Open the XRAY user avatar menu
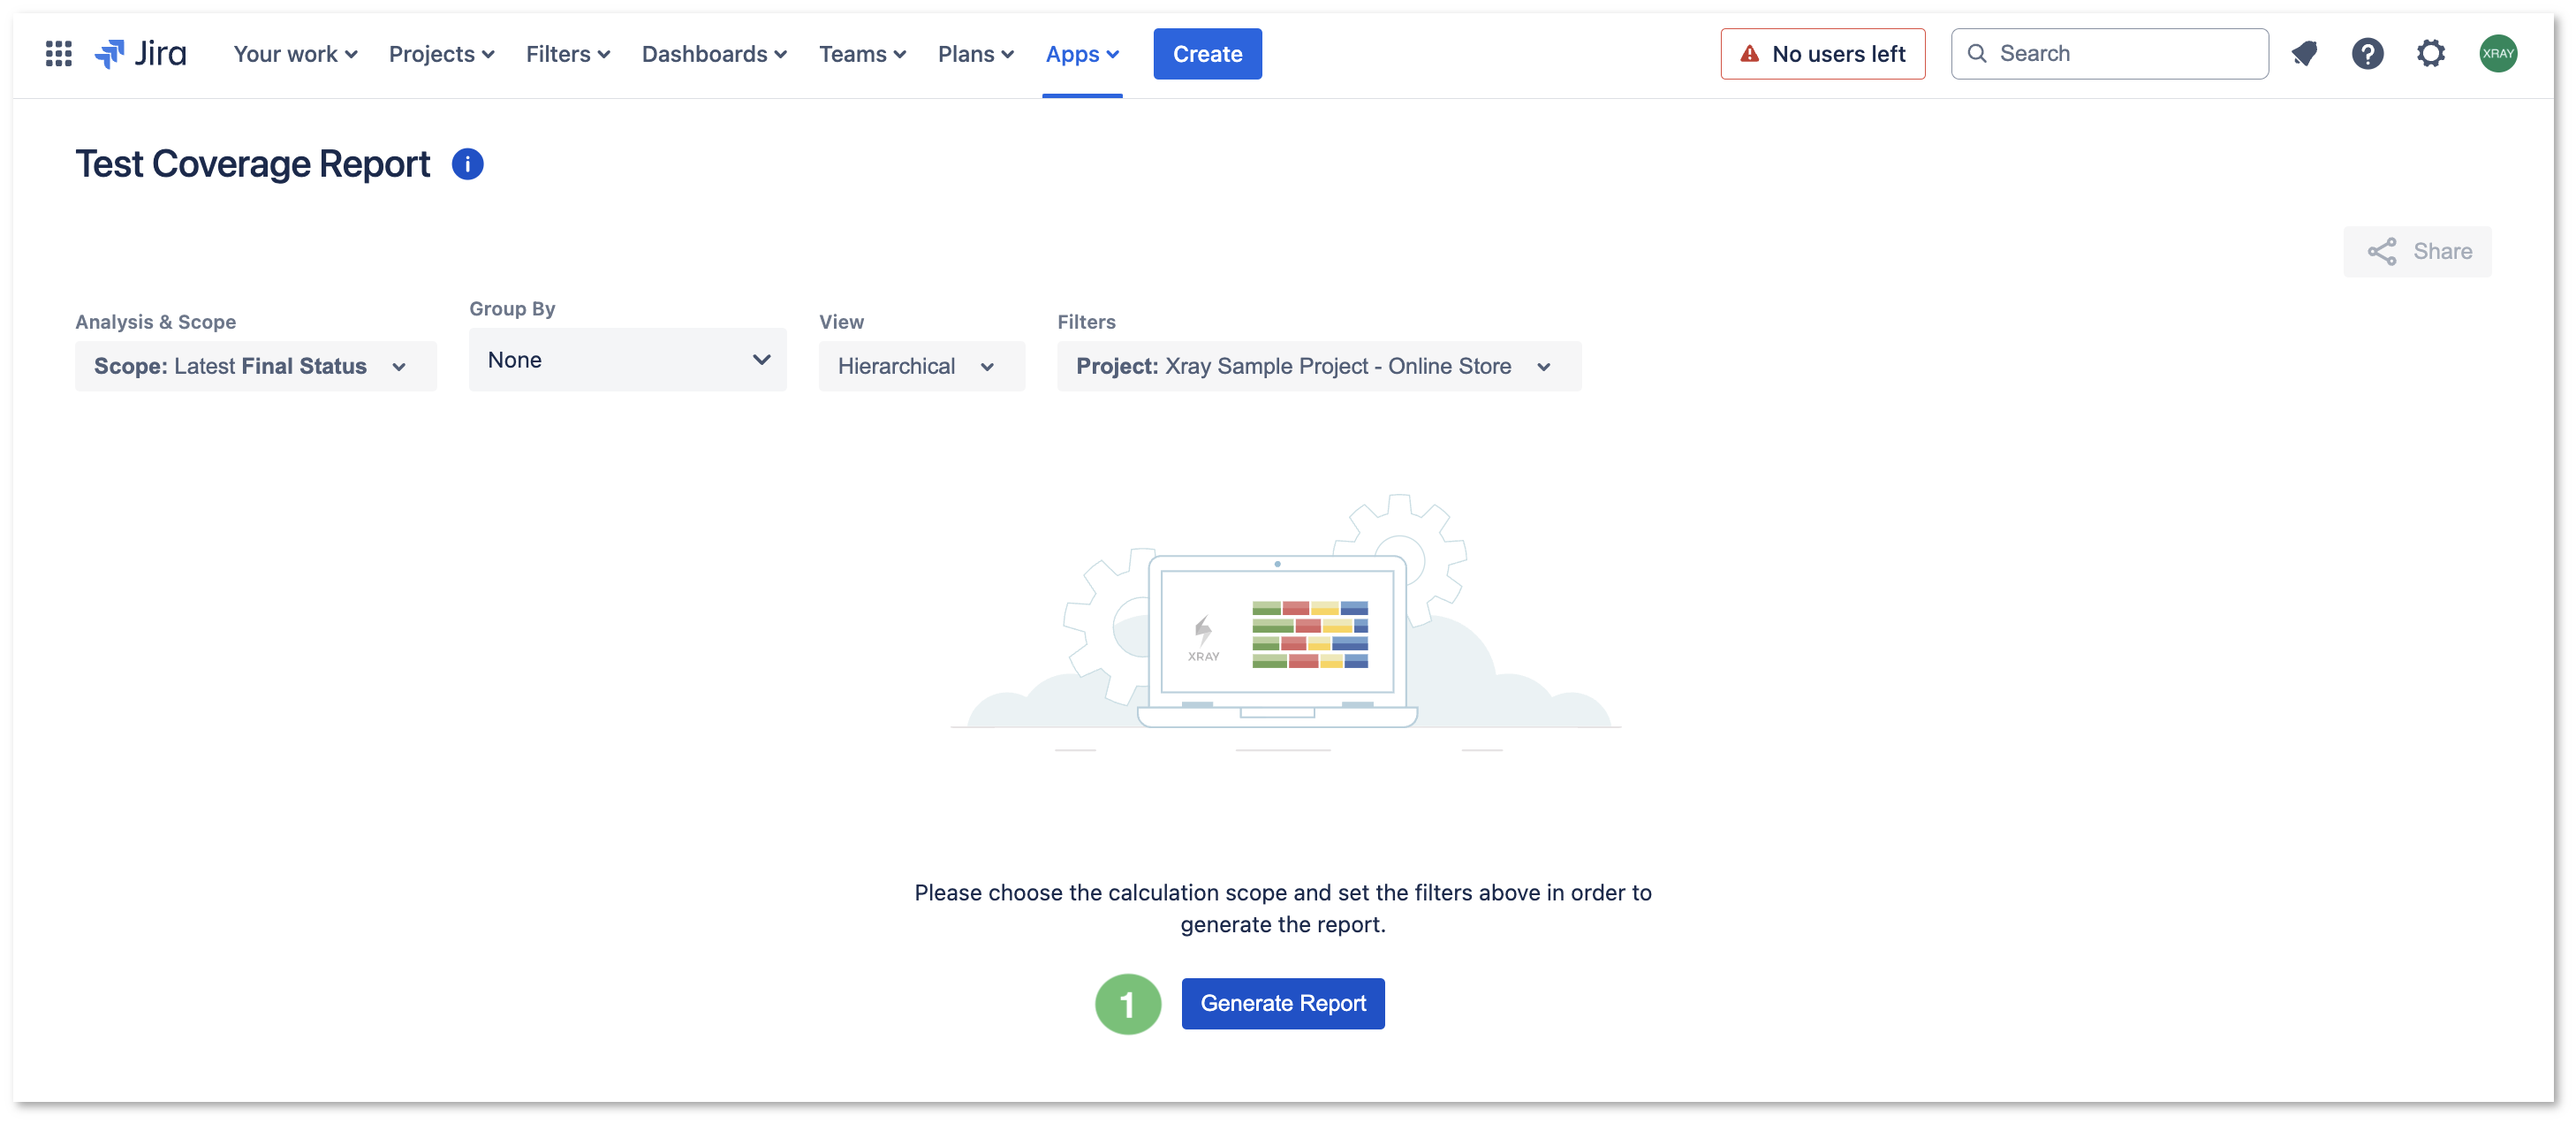 point(2497,54)
